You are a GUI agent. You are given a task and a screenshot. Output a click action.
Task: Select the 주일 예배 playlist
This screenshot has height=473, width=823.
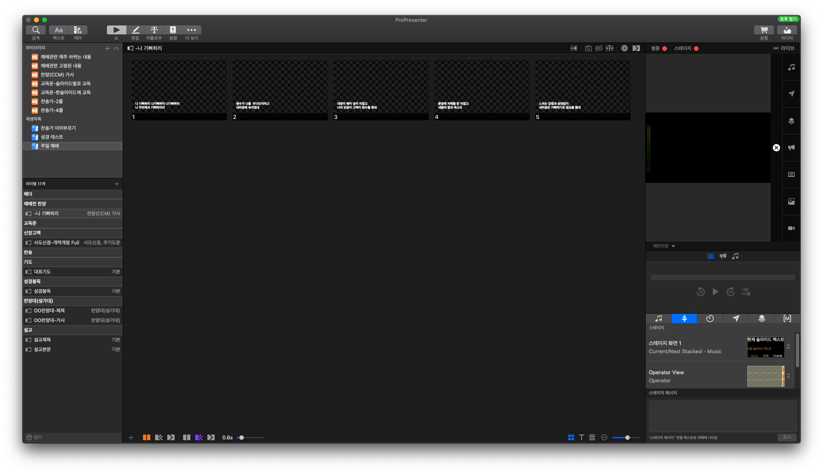coord(50,146)
